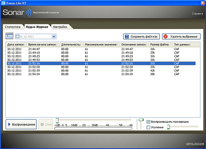Click CAF type in the 21:44:47 row

point(177,49)
